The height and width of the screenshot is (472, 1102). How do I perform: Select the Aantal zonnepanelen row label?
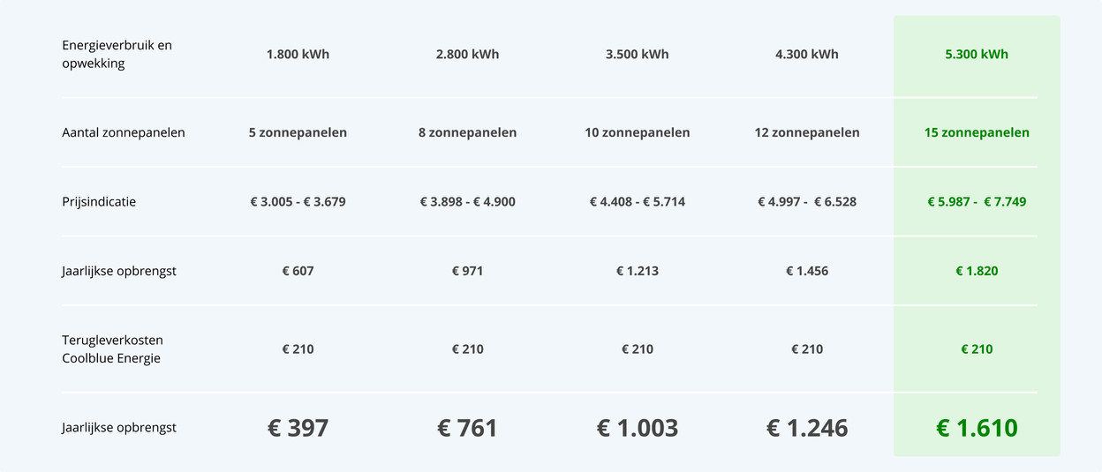point(124,132)
